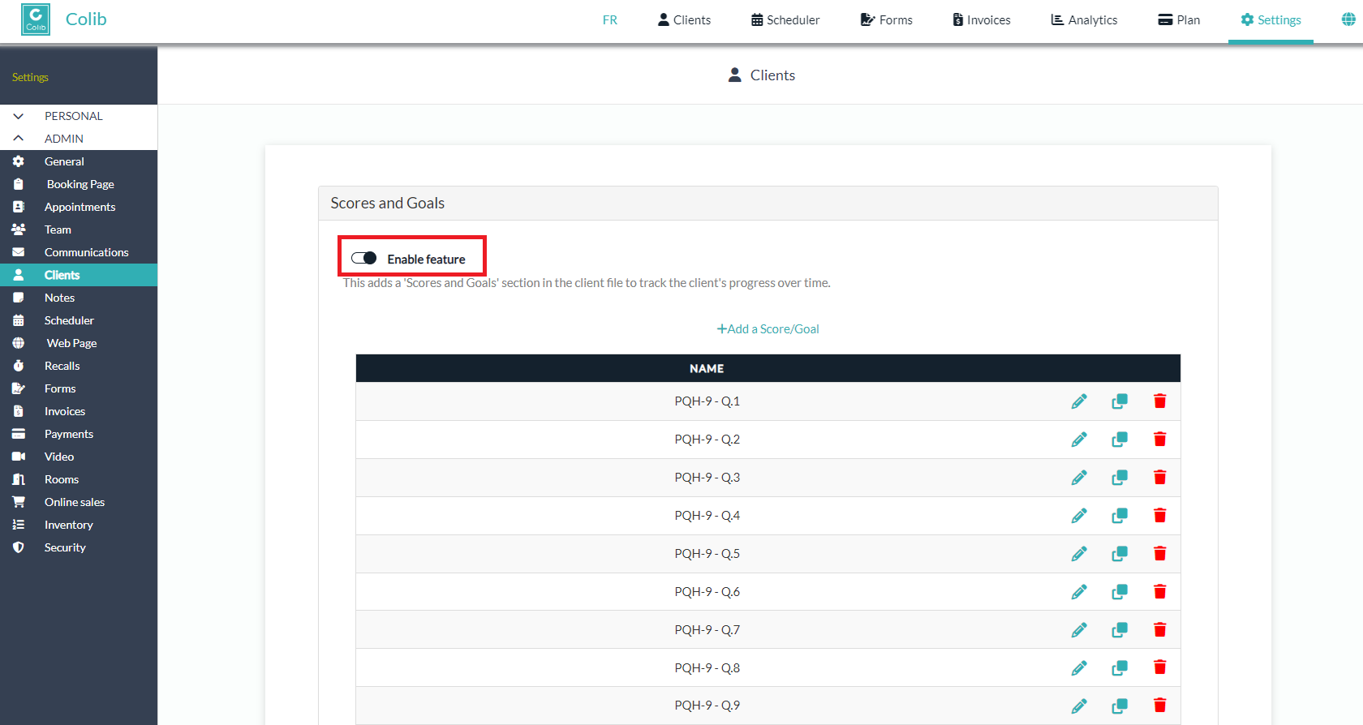Duplicate the PQH-9 - Q.5 score
1363x725 pixels.
pos(1120,554)
